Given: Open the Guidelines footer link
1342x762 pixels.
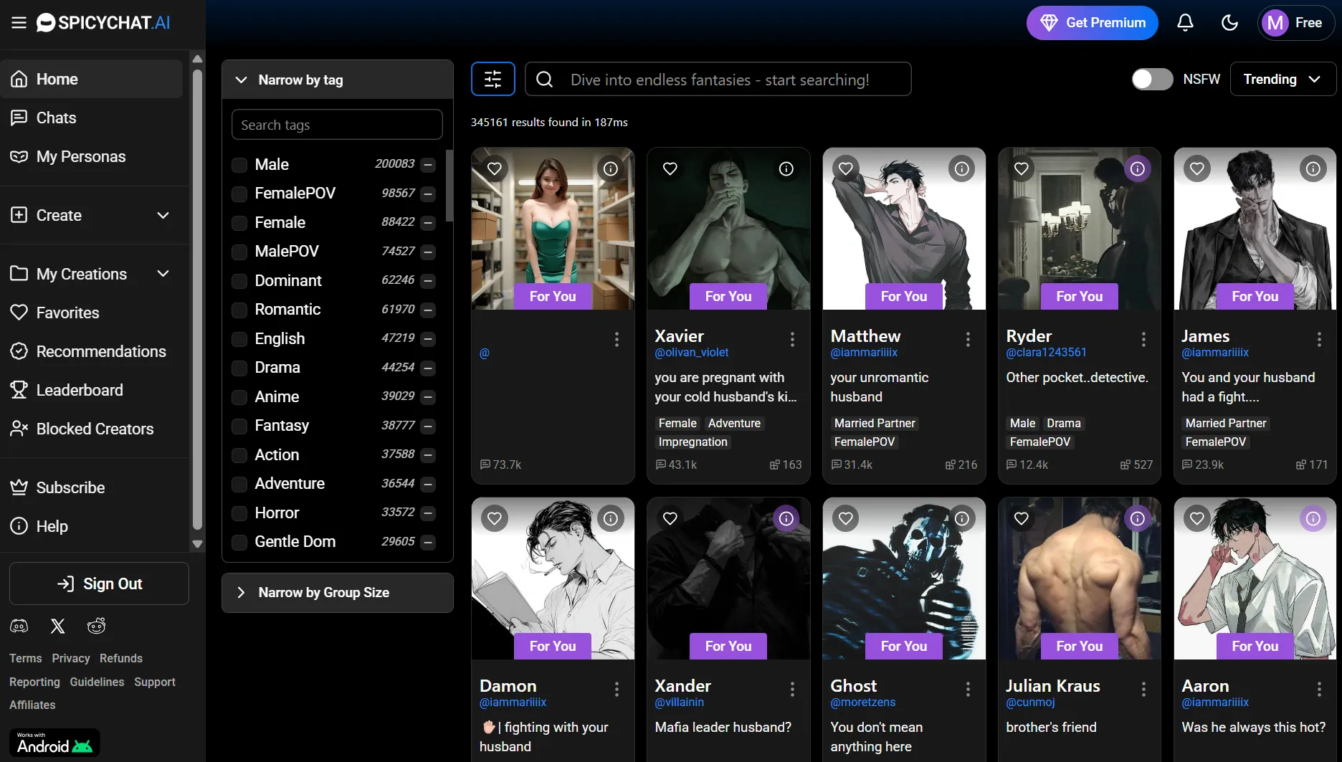Looking at the screenshot, I should pos(97,682).
